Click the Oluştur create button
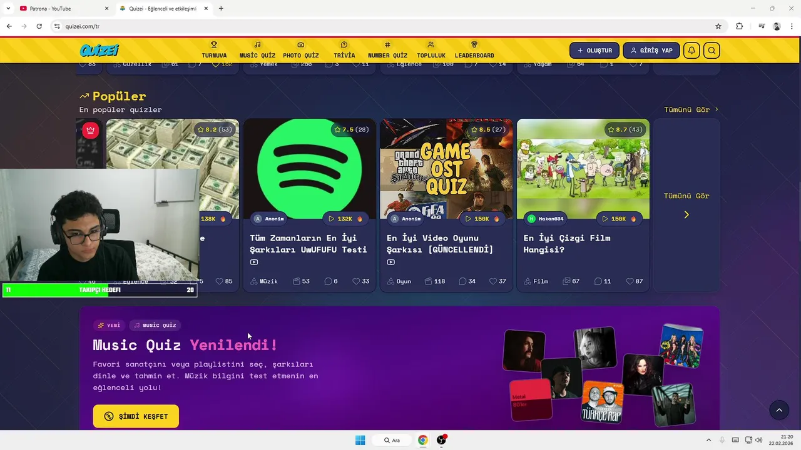This screenshot has height=450, width=801. tap(594, 51)
